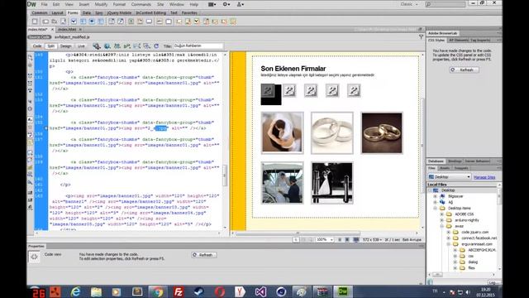Image resolution: width=529 pixels, height=298 pixels.
Task: Select black-and-white wedding couple image
Action: point(332,183)
